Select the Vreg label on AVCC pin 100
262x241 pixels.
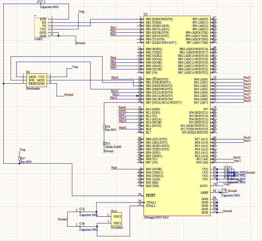226,184
